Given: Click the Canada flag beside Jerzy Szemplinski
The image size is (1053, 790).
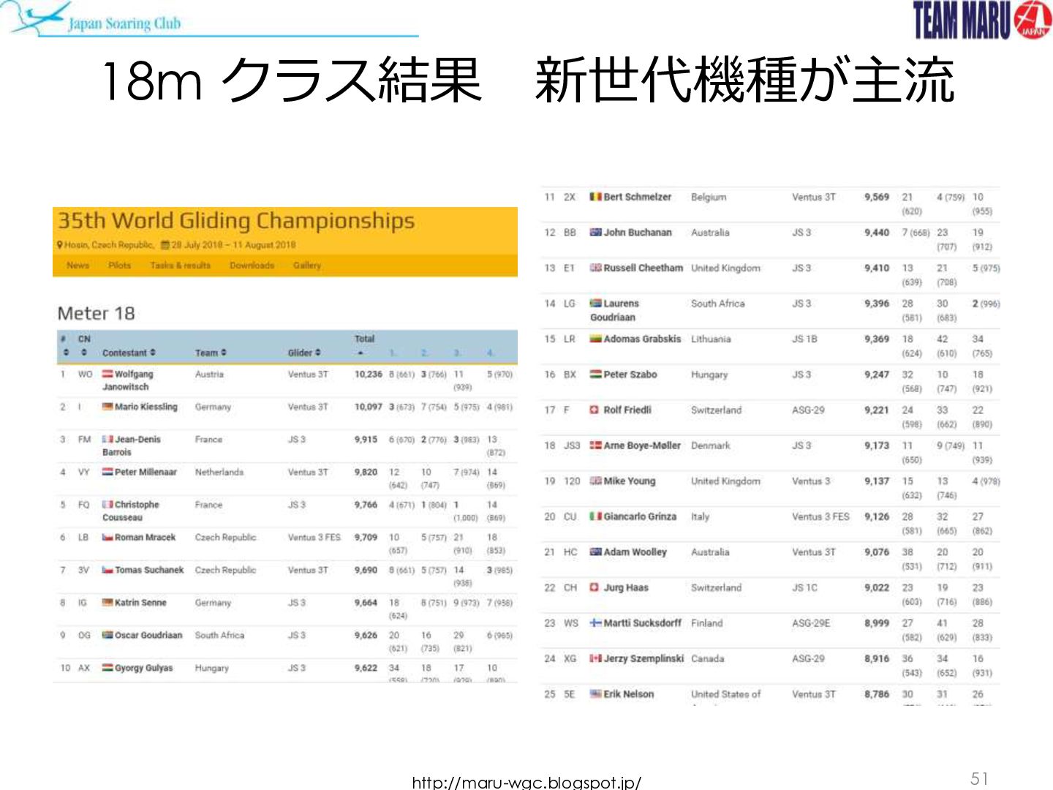Looking at the screenshot, I should [x=595, y=658].
